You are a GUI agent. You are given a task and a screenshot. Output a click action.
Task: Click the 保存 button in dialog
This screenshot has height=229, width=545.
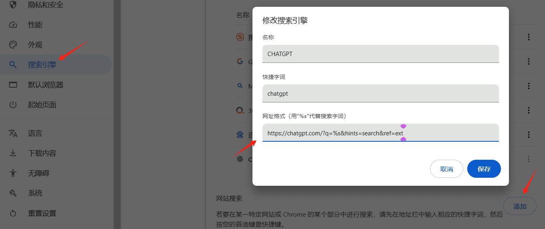(484, 169)
